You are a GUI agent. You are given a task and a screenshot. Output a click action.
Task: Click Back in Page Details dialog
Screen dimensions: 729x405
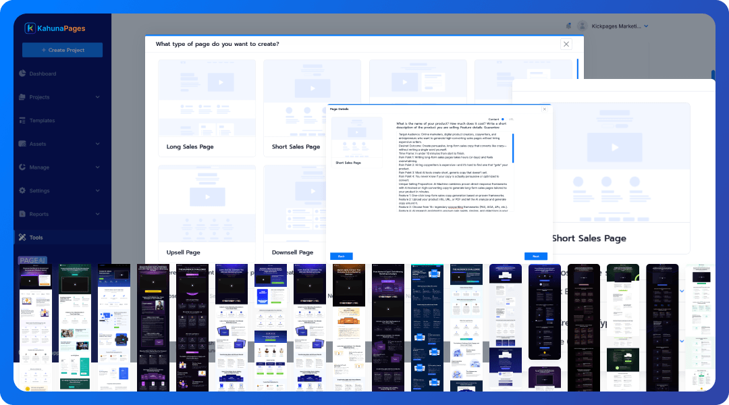(x=342, y=256)
